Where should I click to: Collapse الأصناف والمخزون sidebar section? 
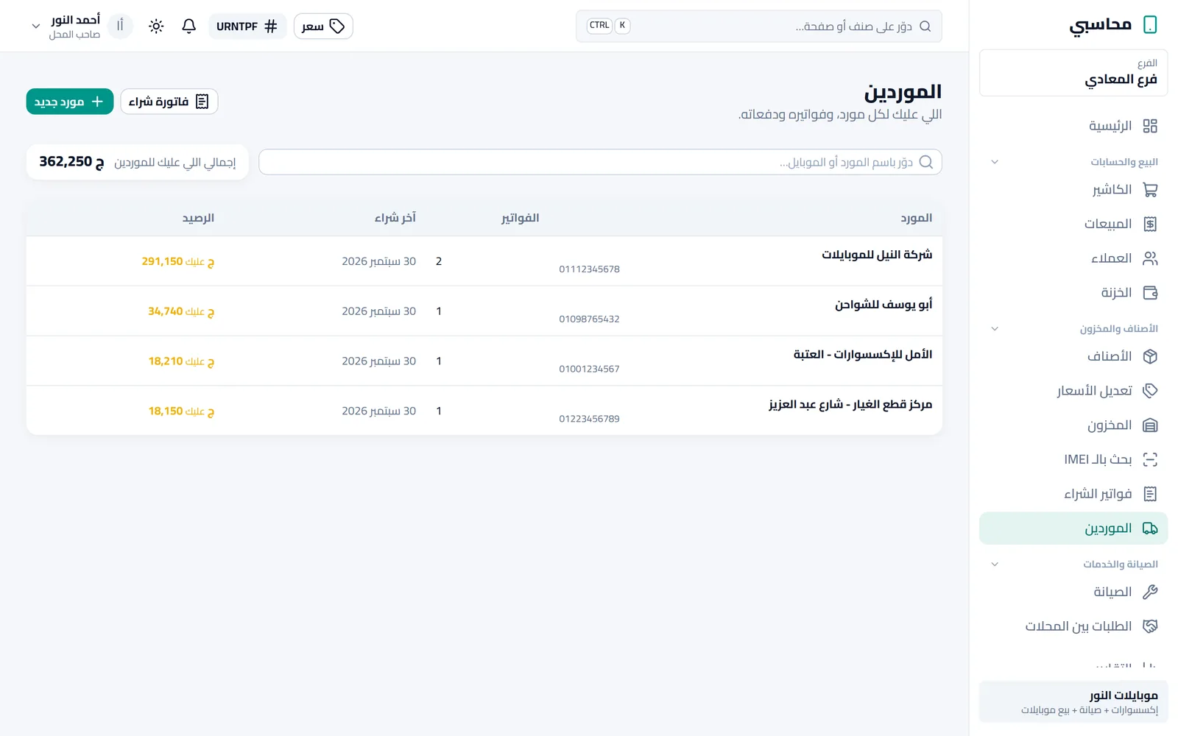click(x=995, y=329)
